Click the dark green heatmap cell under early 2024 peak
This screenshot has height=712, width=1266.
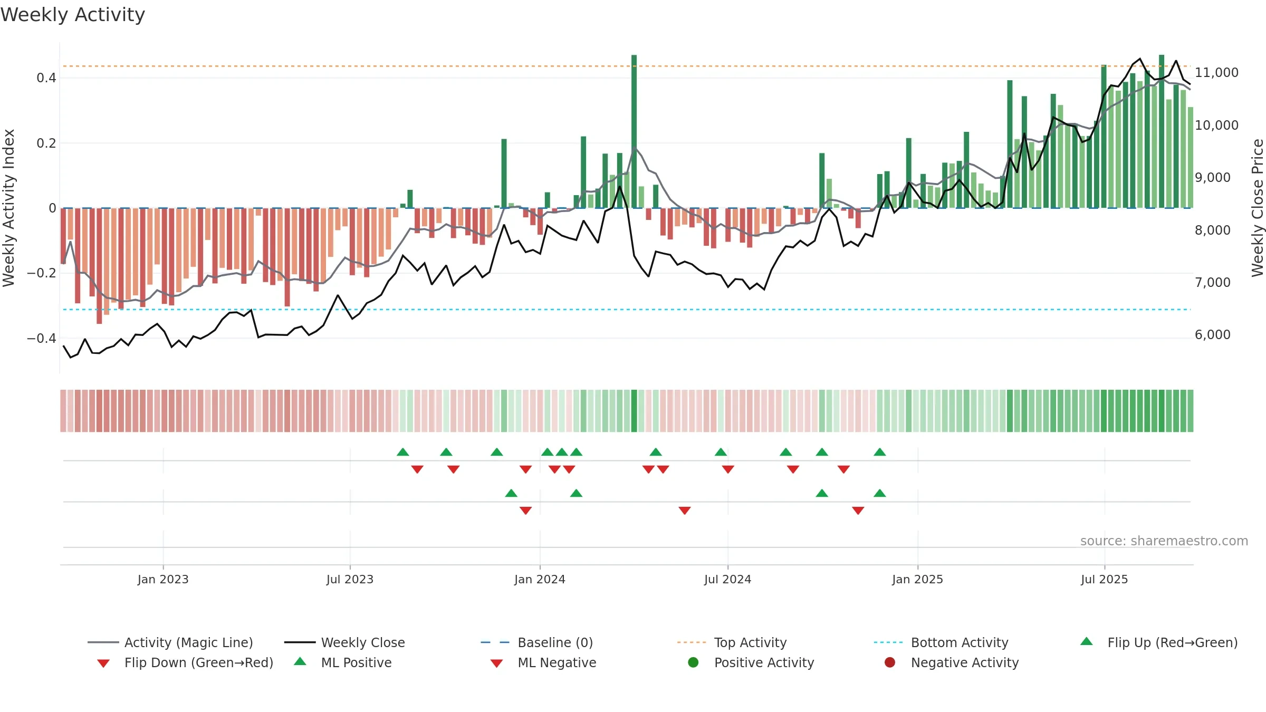pos(634,411)
